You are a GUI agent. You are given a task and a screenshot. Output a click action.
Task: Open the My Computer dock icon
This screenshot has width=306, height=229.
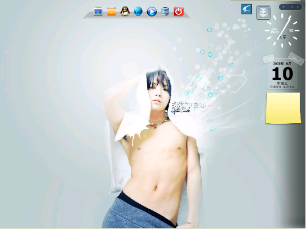[x=98, y=12]
